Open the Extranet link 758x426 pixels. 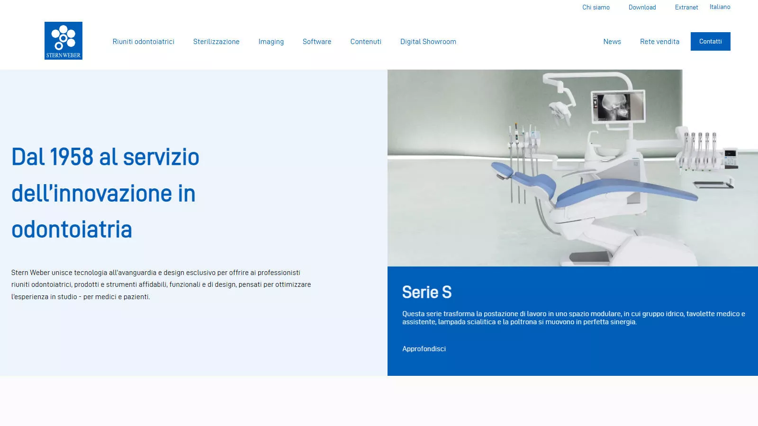click(686, 7)
